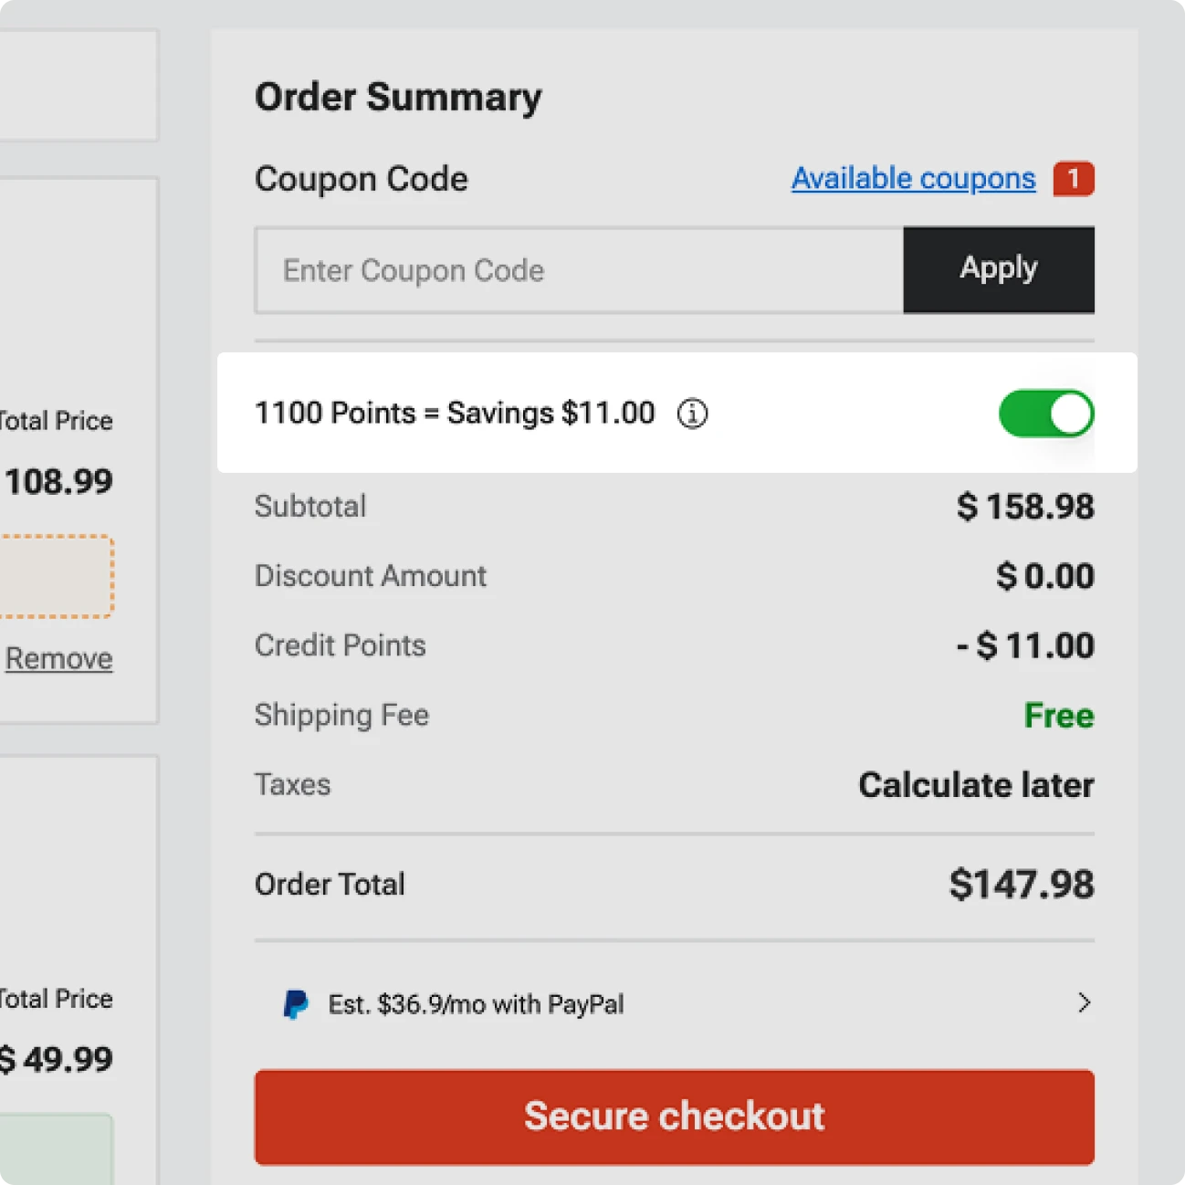The width and height of the screenshot is (1185, 1185).
Task: Click the info icon beside points savings
Action: pyautogui.click(x=692, y=414)
